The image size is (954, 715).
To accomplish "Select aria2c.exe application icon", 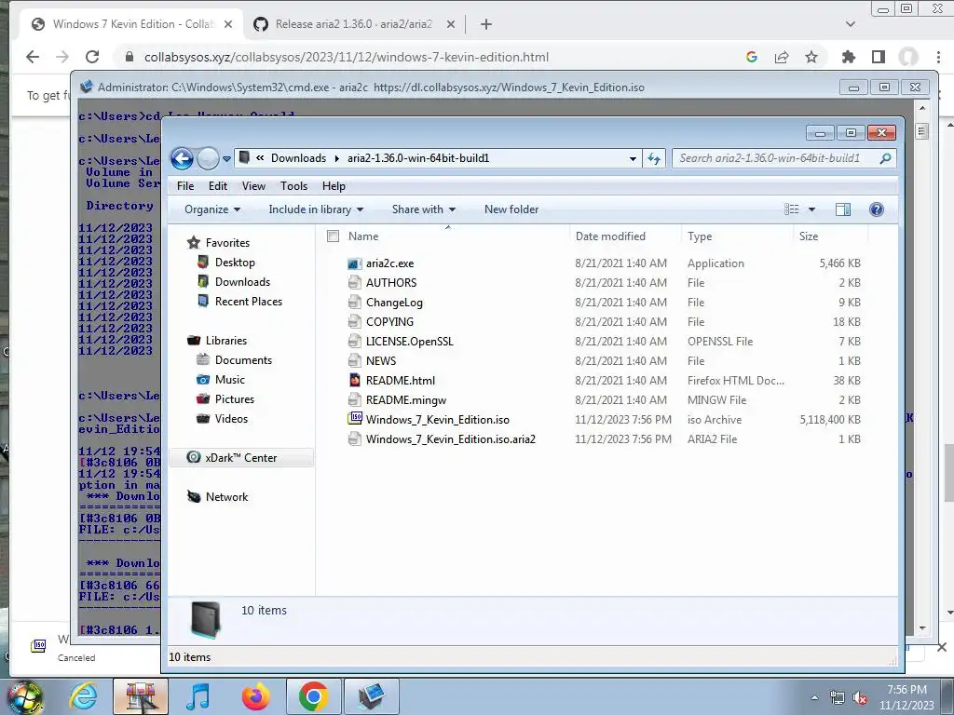I will 355,263.
